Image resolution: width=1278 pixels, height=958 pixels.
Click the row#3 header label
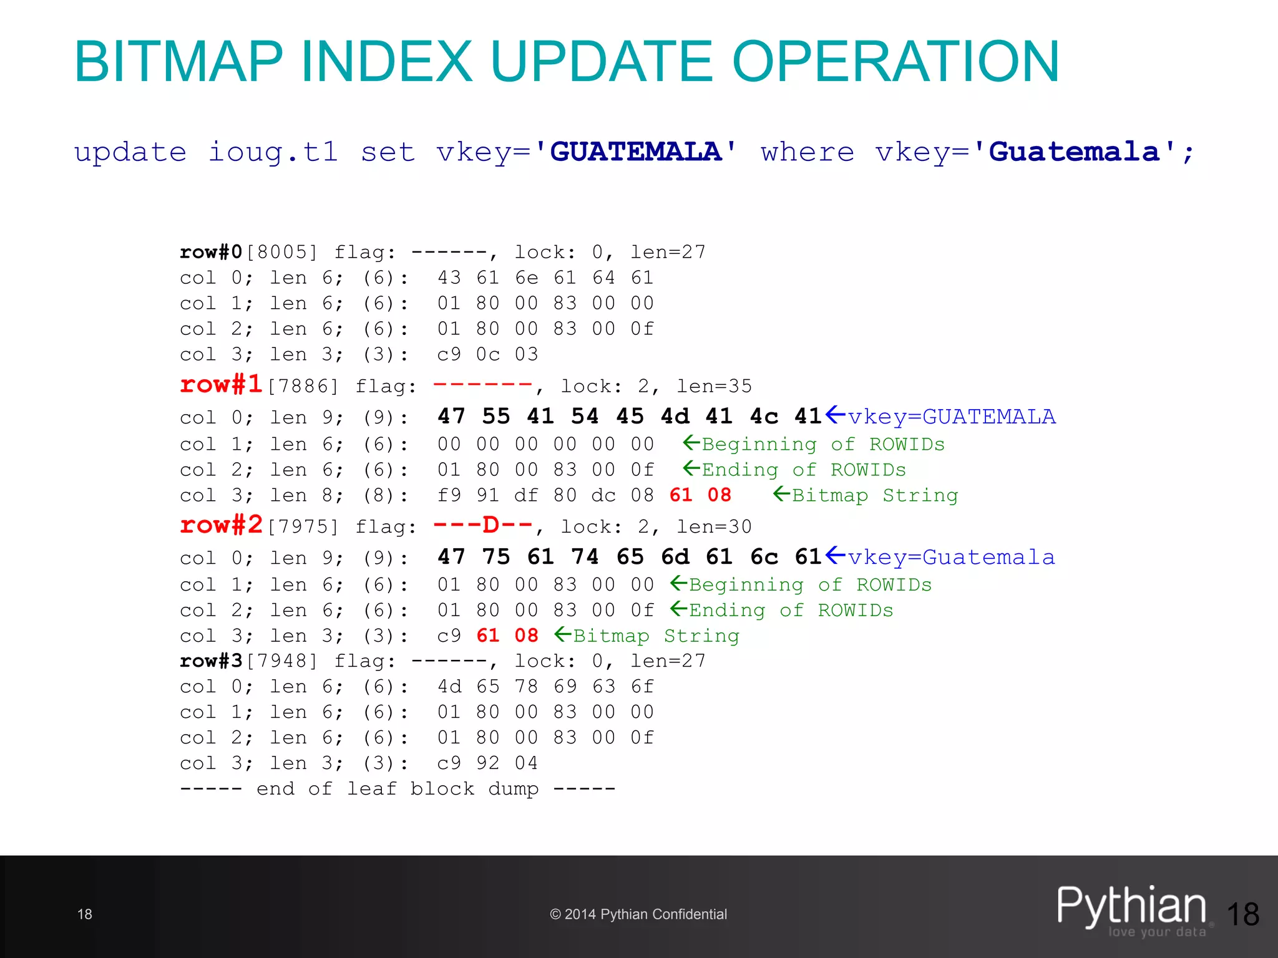[211, 660]
